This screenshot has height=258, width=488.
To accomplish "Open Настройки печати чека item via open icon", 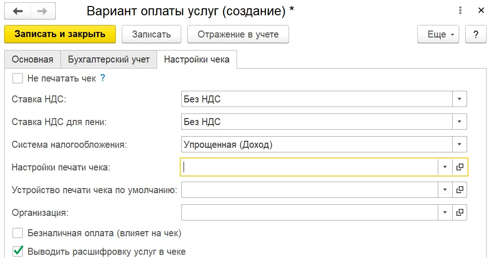I will [460, 167].
